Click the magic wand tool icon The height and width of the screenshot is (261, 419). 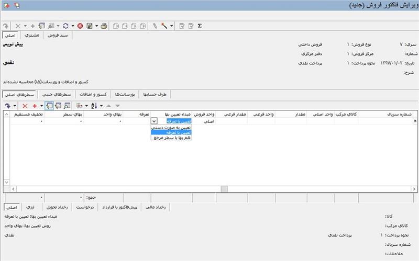164,25
